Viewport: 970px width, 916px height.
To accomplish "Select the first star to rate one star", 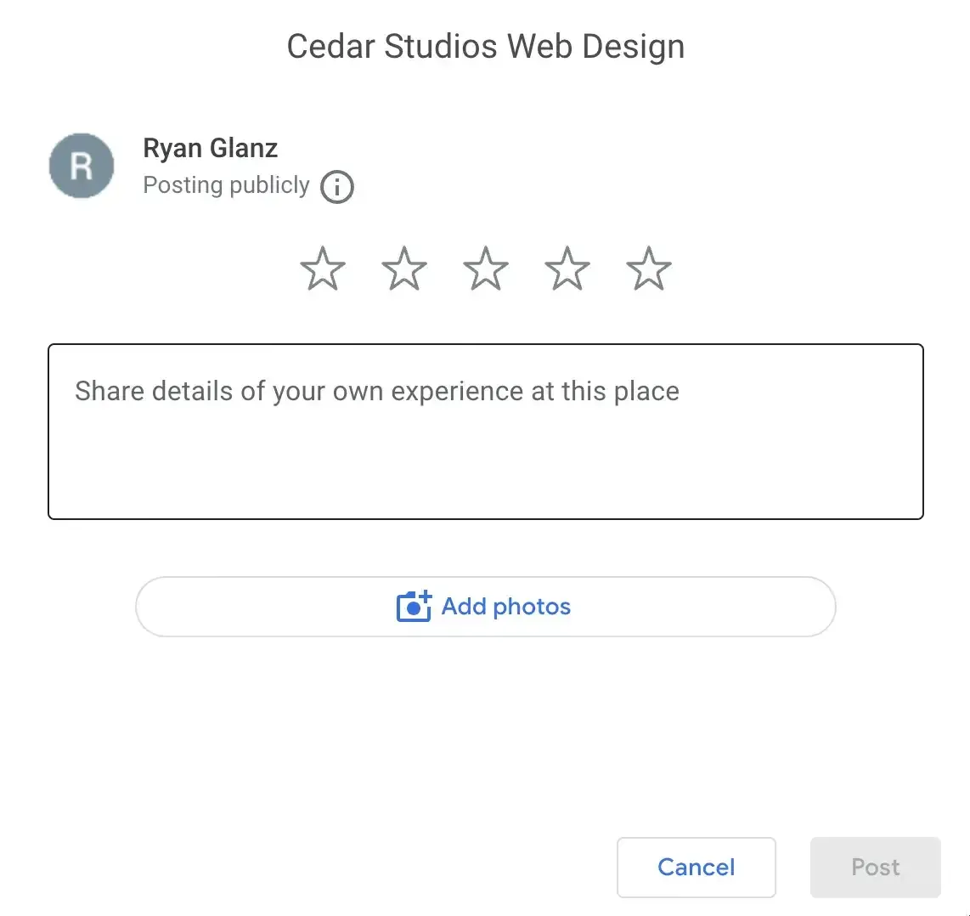I will (x=322, y=268).
